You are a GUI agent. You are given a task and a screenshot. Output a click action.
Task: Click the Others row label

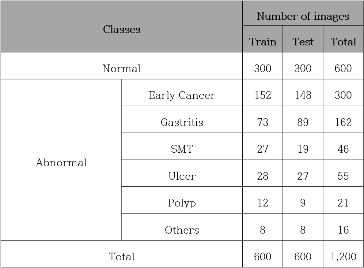pyautogui.click(x=182, y=227)
